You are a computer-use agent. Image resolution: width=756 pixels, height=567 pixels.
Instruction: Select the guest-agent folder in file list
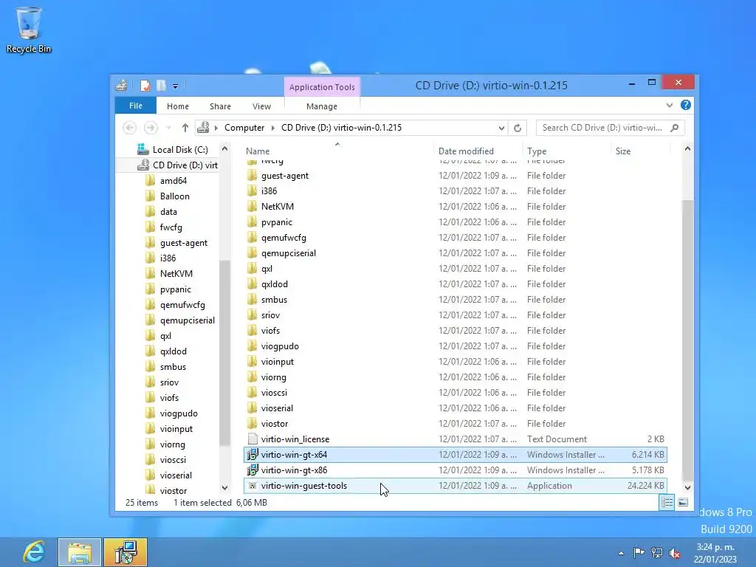coord(455,176)
